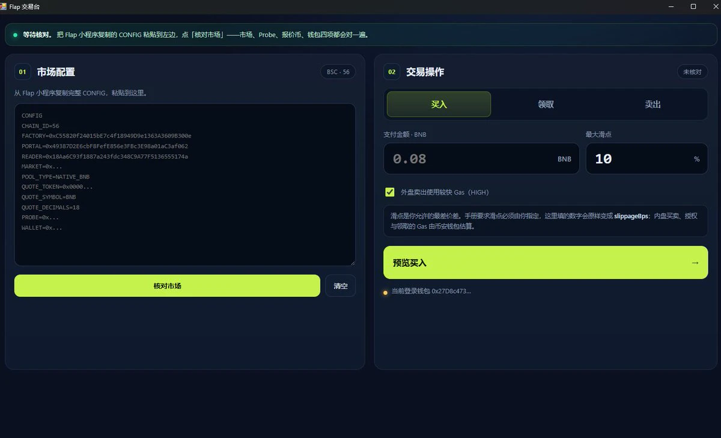This screenshot has height=438, width=721.
Task: Click the 市场配置 heading
Action: pos(56,72)
